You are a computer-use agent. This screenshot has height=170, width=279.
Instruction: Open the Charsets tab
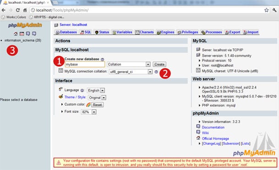[x=144, y=32]
